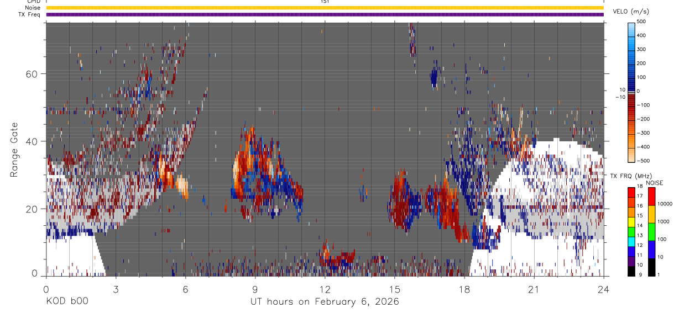Click 'UT hours on February 6, 2026' axis title

click(x=325, y=301)
